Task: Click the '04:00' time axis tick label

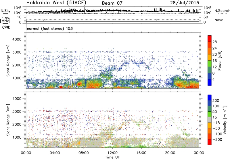Action: click(55, 153)
